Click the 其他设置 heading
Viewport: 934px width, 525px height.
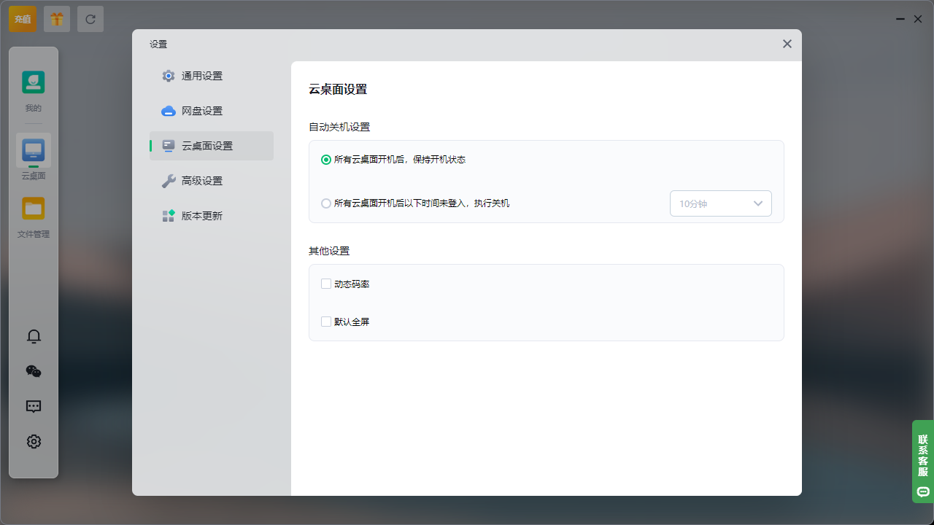click(329, 251)
